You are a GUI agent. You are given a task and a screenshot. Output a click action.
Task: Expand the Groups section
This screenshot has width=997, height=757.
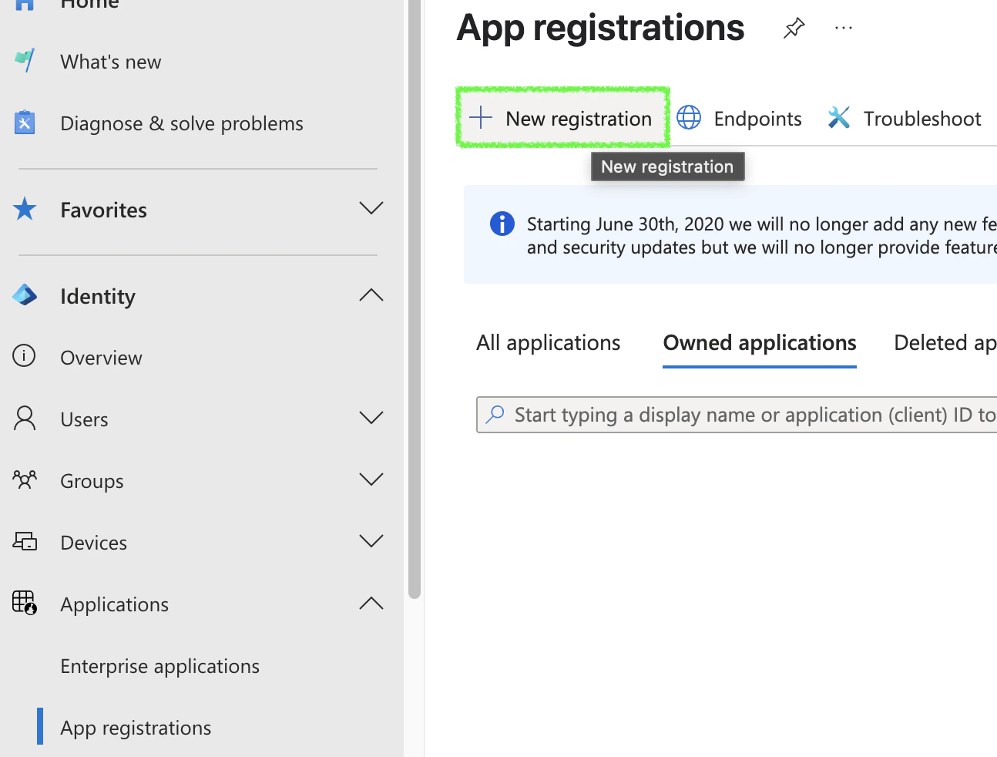point(371,479)
